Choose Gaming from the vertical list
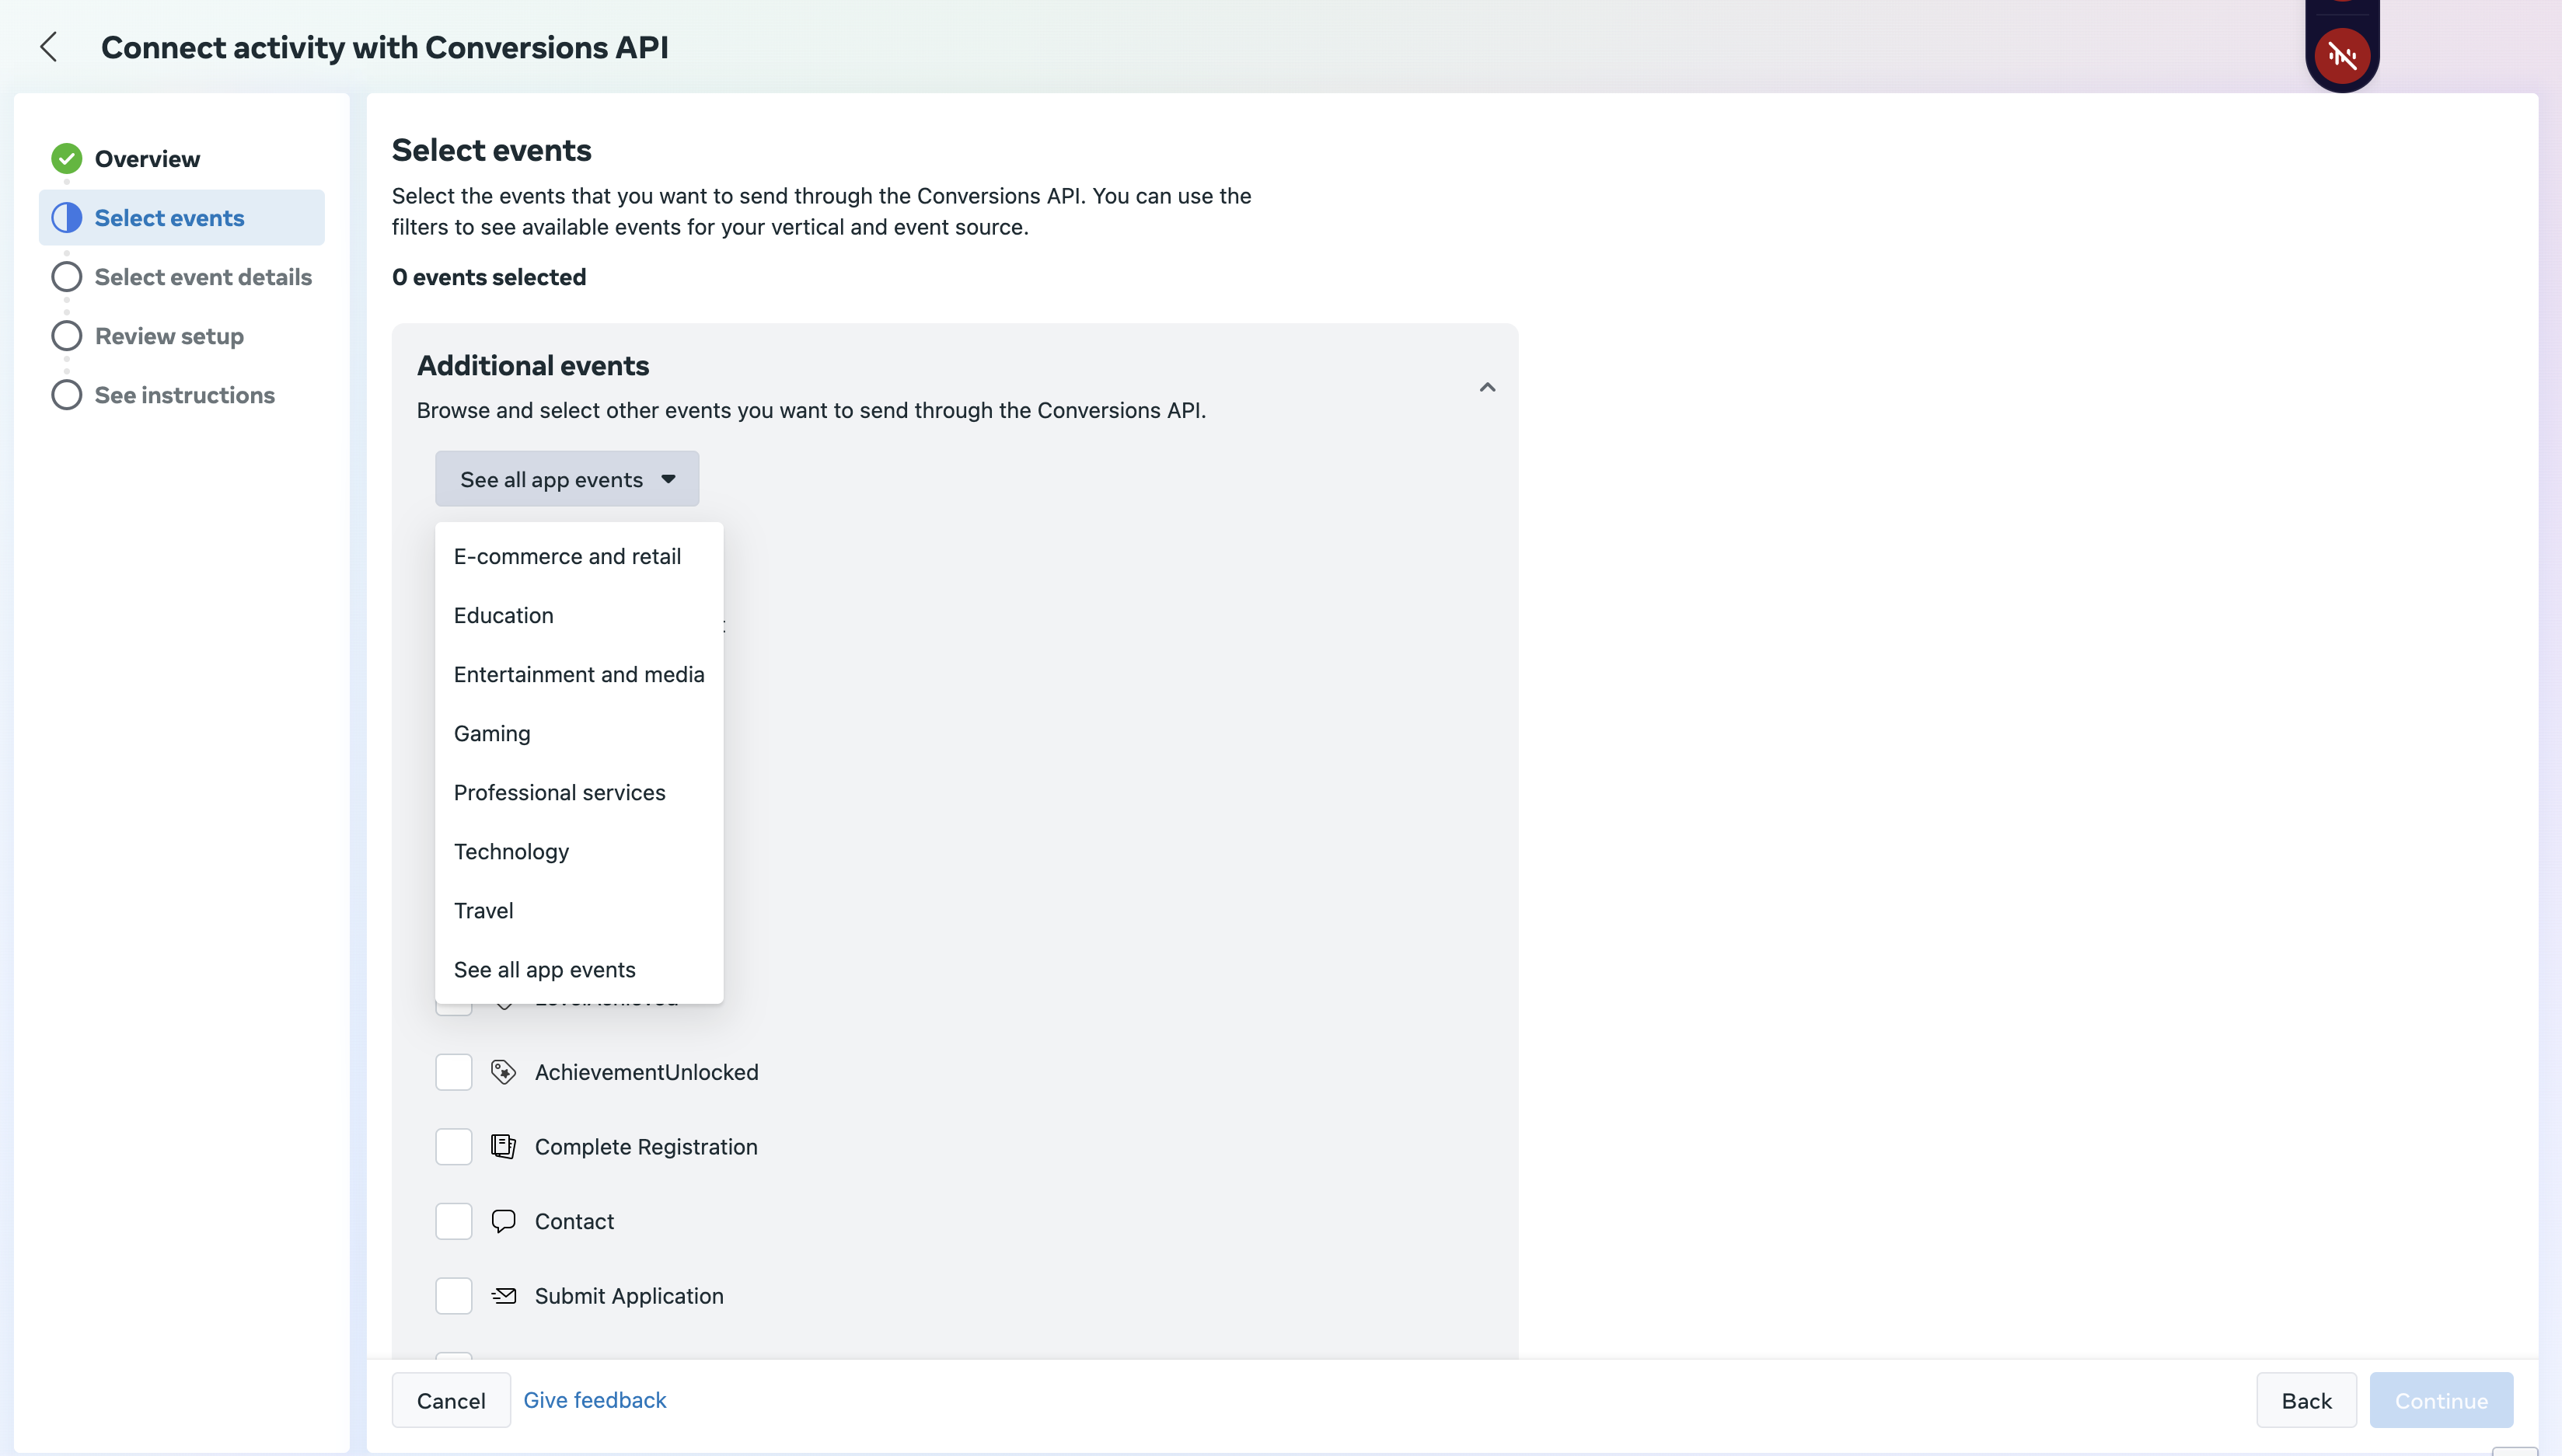 tap(491, 733)
